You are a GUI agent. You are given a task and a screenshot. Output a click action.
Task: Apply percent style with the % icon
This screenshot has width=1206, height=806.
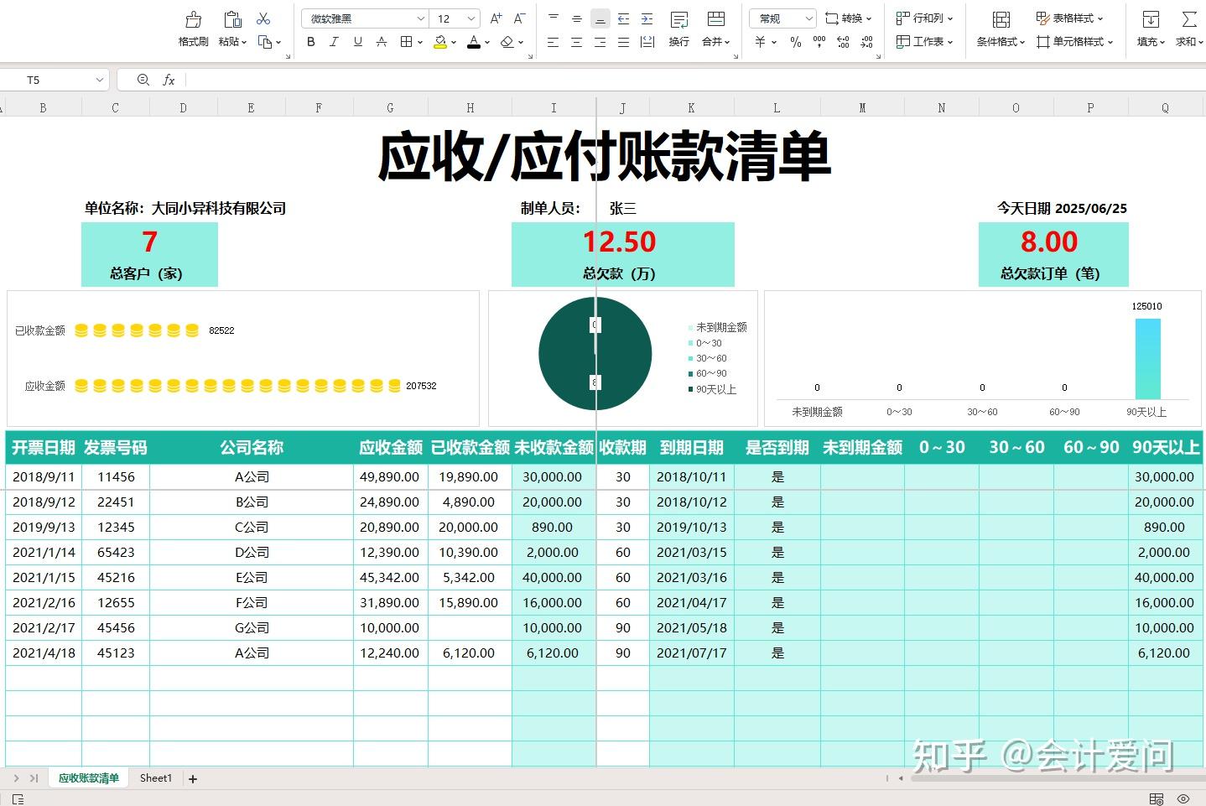pos(795,41)
